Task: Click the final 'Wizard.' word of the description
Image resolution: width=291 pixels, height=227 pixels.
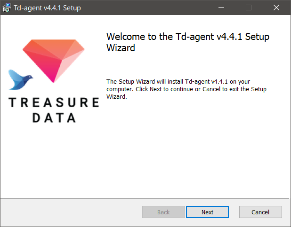Action: [117, 96]
